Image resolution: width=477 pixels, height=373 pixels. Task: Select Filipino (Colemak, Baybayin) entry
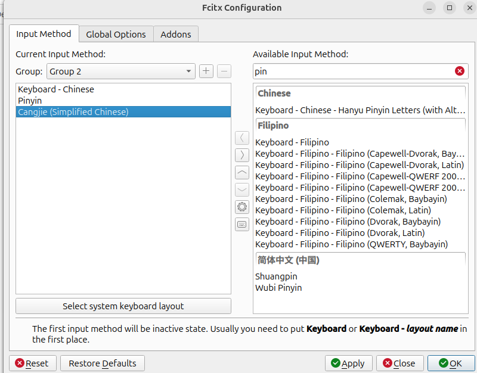coord(361,199)
